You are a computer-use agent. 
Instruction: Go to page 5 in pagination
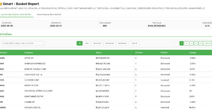[201, 43]
